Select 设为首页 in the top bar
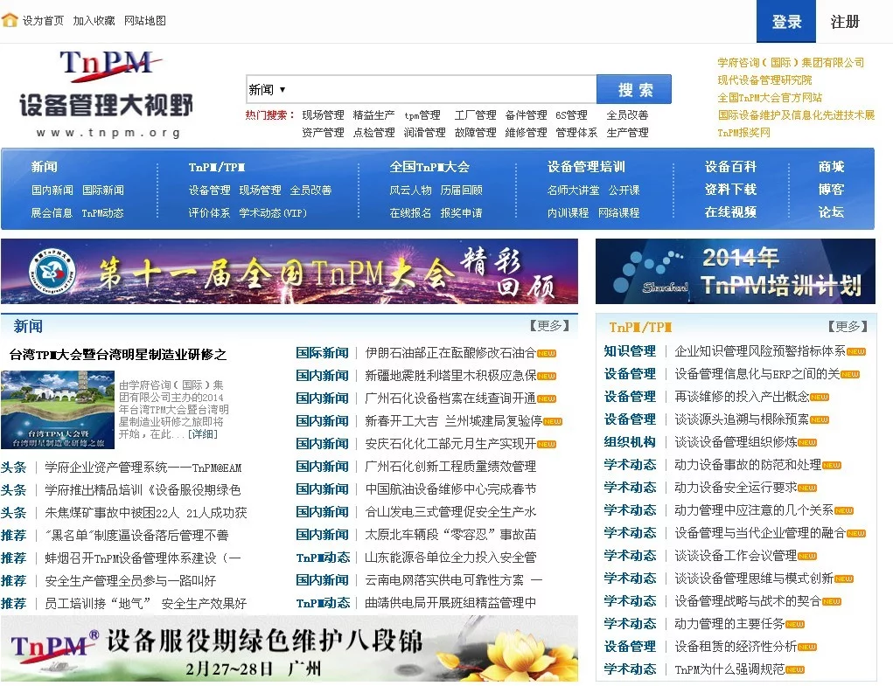 43,20
